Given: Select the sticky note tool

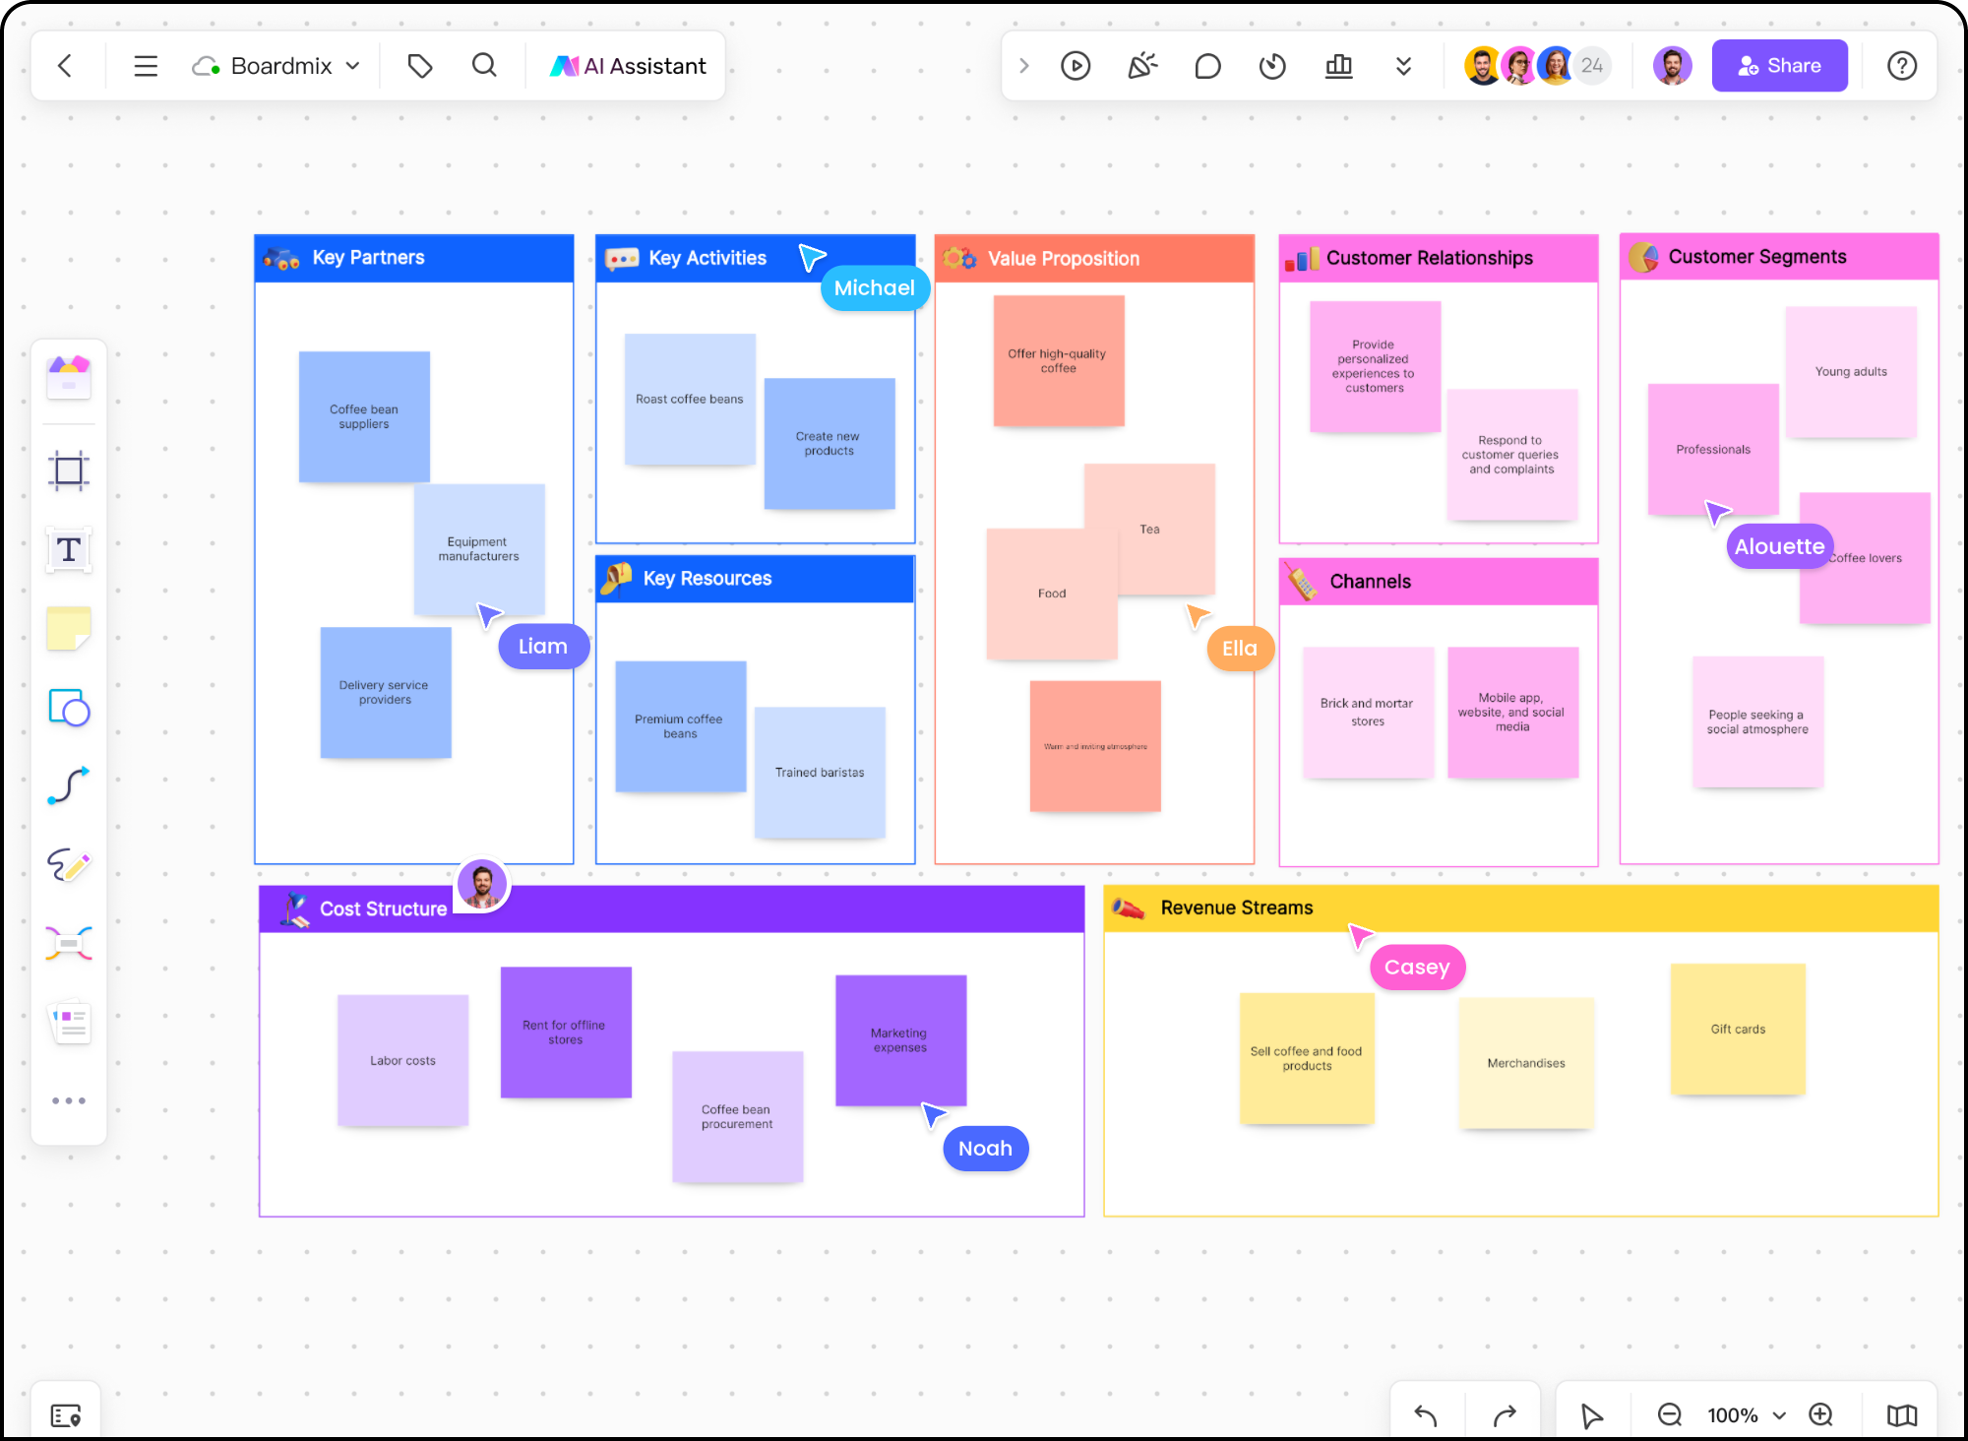Looking at the screenshot, I should 67,628.
